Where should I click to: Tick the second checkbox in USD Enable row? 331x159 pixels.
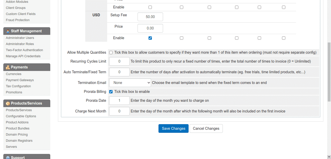tap(181, 38)
